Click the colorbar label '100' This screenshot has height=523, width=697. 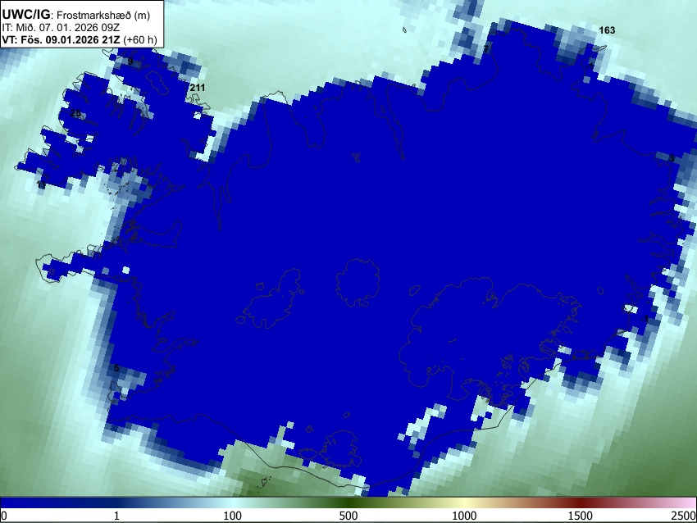pos(232,516)
